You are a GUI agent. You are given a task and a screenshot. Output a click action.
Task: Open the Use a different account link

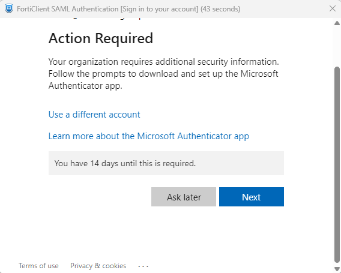(94, 115)
